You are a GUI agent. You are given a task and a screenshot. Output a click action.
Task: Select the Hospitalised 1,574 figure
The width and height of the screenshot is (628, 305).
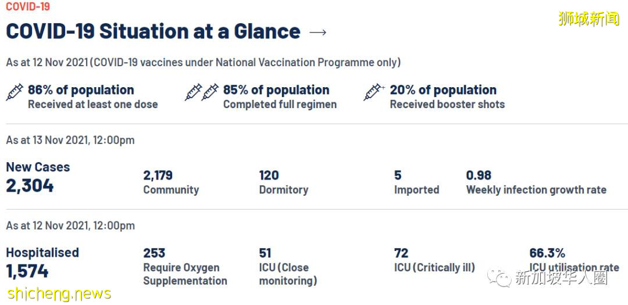pos(27,271)
